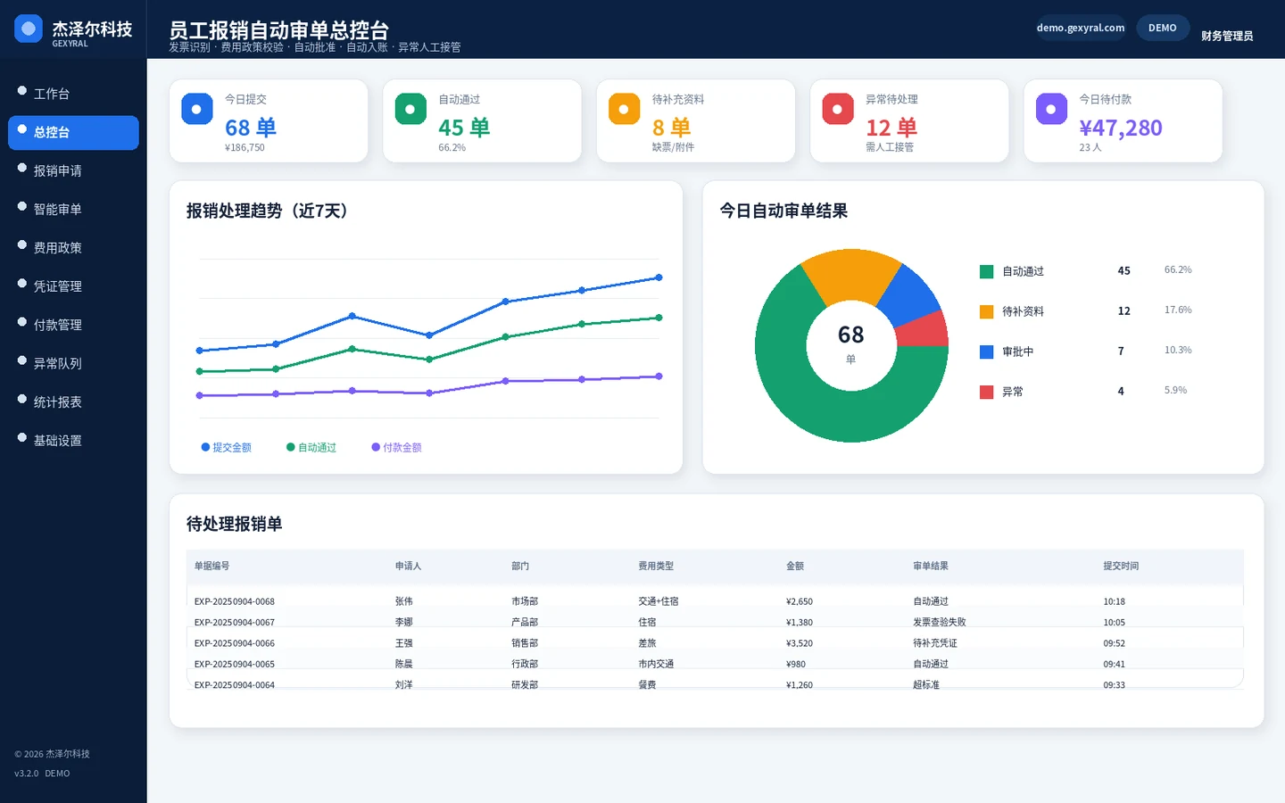
Task: Click the 杰泽尔科技 logo icon
Action: (x=29, y=29)
